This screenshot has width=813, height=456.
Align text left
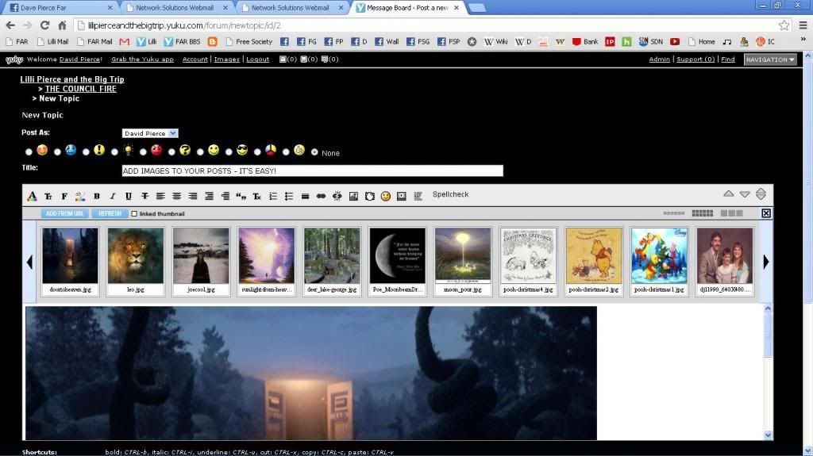click(x=160, y=196)
